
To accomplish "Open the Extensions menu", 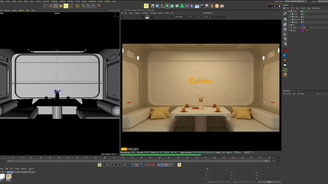I will [x=92, y=1].
